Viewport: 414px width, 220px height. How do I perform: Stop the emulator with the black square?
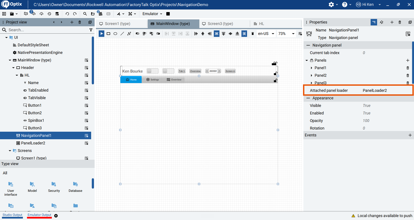(168, 14)
